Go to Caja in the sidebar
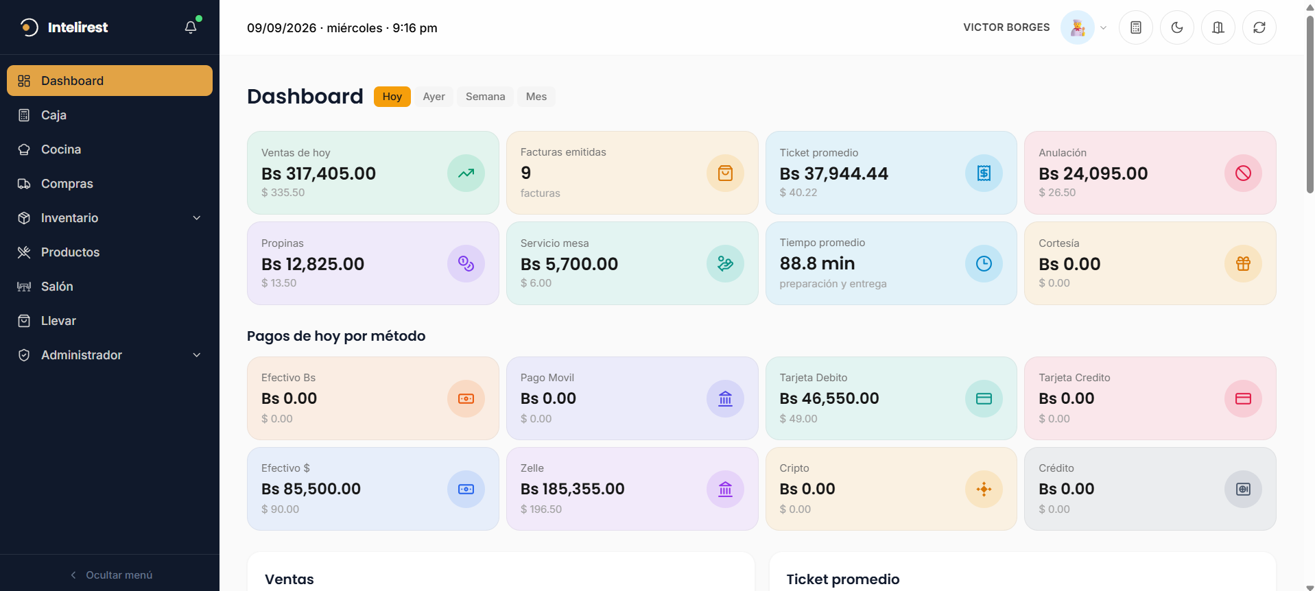 click(110, 115)
